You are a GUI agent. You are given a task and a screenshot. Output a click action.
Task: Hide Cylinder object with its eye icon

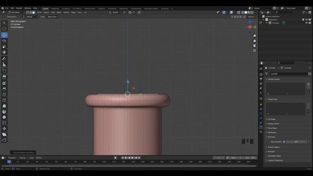[307, 23]
